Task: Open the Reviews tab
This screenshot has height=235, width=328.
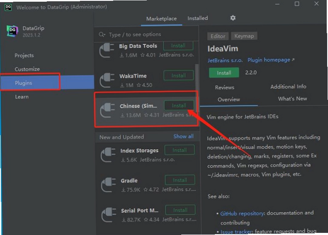Action: [225, 88]
